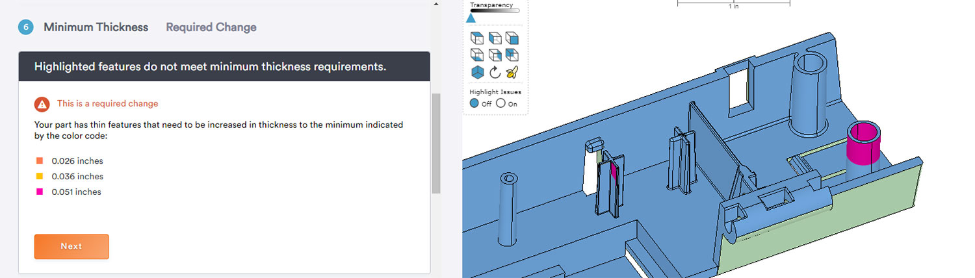The height and width of the screenshot is (278, 975).
Task: Select the back face view cube
Action: (x=512, y=55)
